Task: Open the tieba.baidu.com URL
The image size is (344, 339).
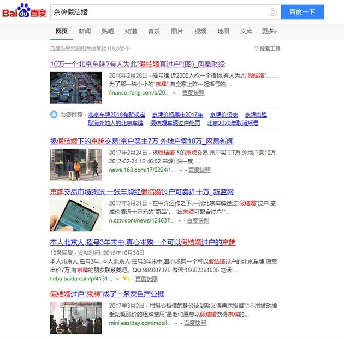Action: (x=81, y=279)
